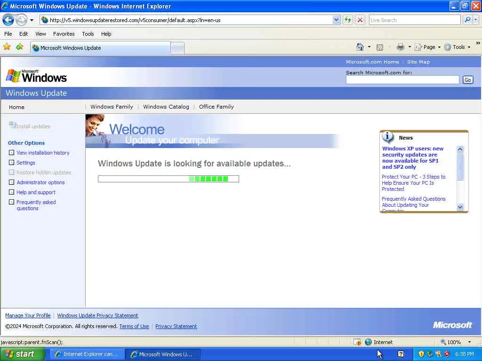Viewport: 482px width, 361px height.
Task: Open Windows Update Privacy Statement link
Action: click(97, 315)
